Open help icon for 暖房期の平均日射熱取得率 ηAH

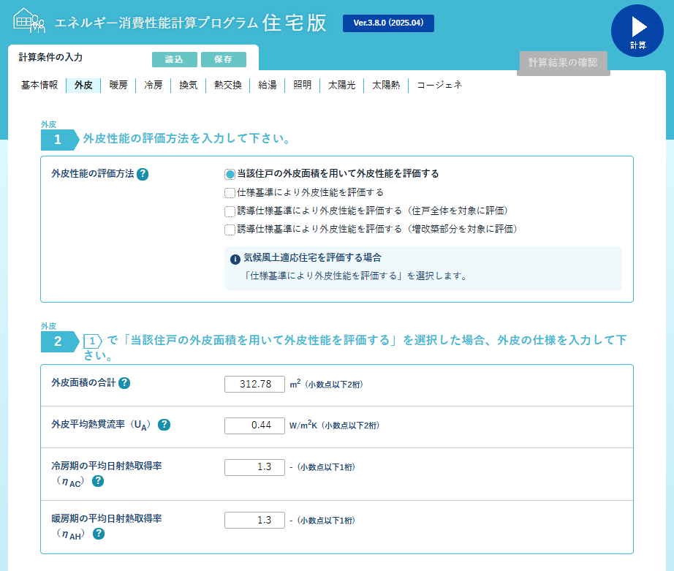tap(99, 534)
